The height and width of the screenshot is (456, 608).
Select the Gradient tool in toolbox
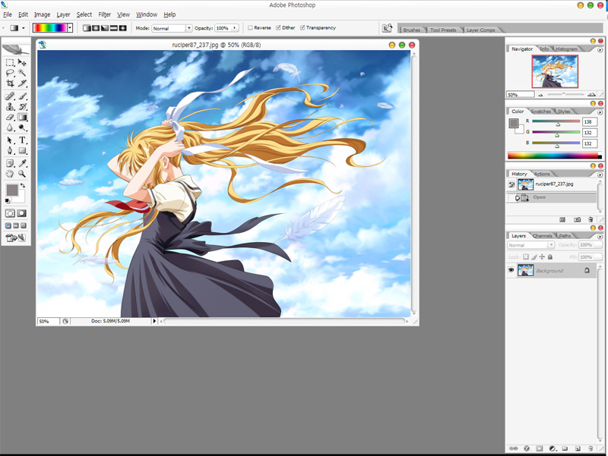pos(22,118)
